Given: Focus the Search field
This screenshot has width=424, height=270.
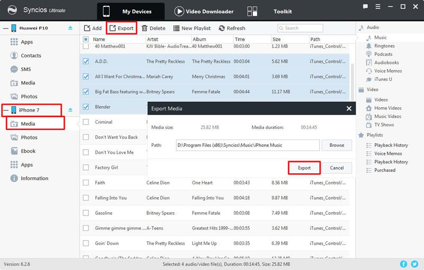Looking at the screenshot, I should (300, 28).
